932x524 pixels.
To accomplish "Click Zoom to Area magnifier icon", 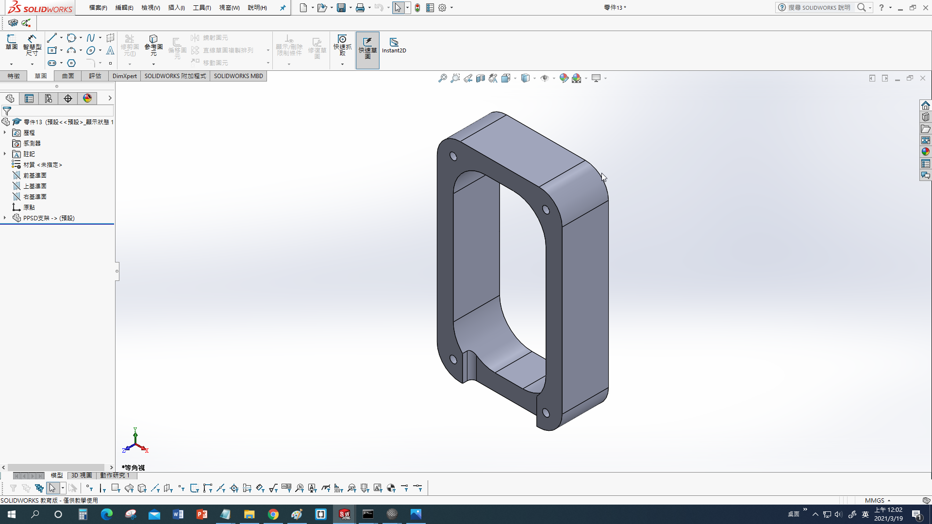I will 455,78.
